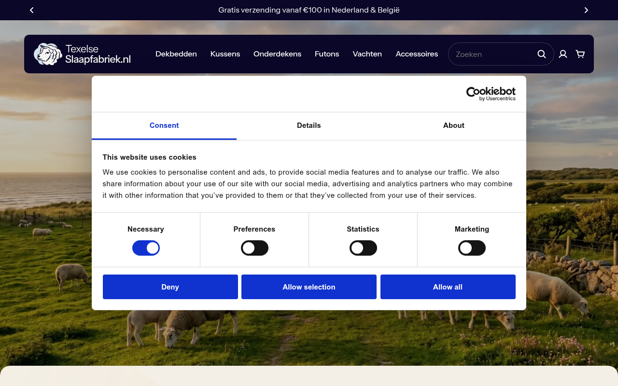Click the Preferences label text

point(254,229)
